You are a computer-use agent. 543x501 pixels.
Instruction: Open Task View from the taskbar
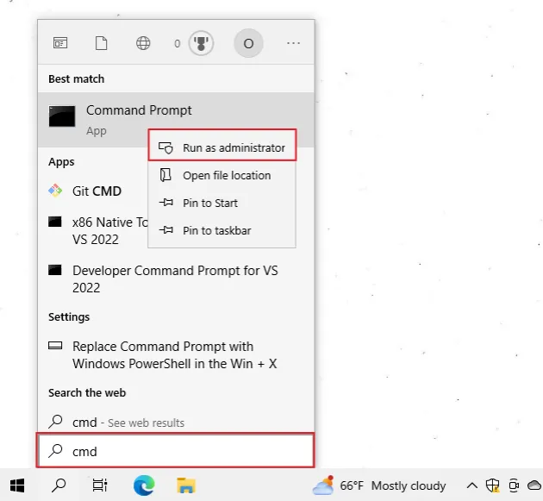pos(100,485)
